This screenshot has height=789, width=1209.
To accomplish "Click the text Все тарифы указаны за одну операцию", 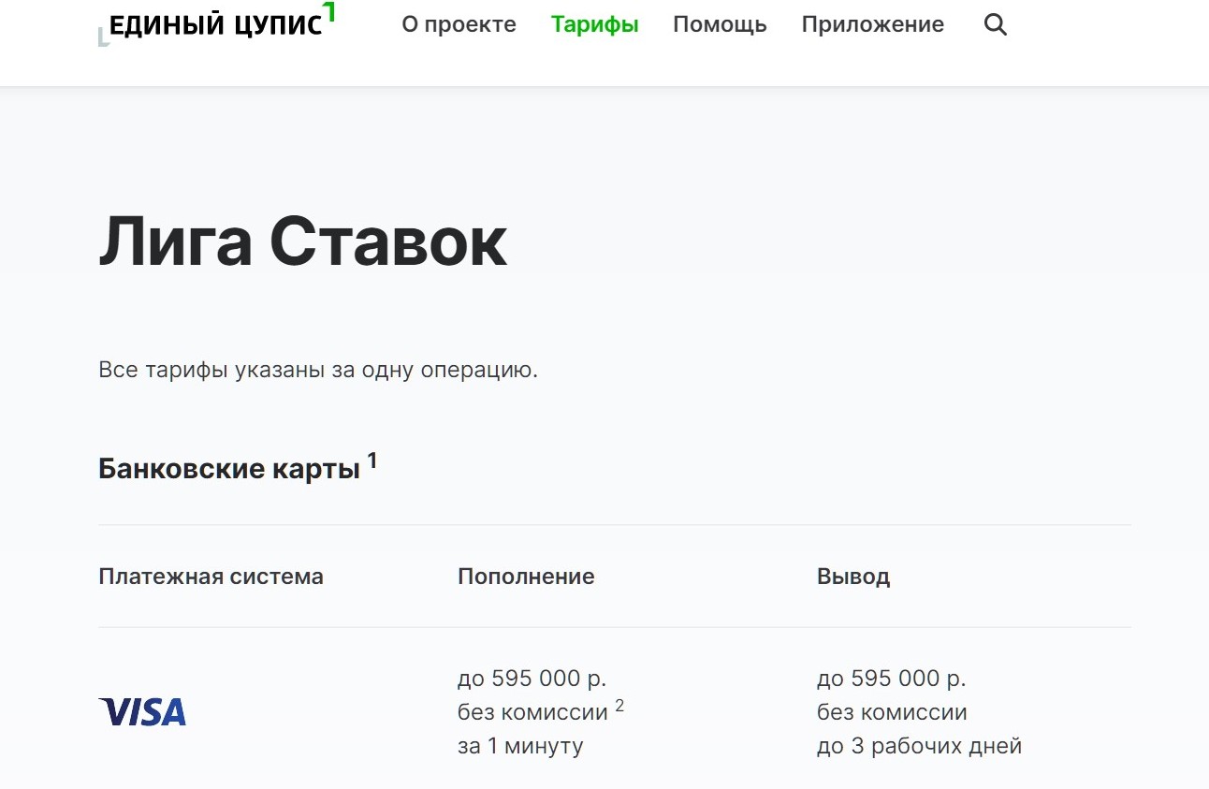I will (318, 370).
